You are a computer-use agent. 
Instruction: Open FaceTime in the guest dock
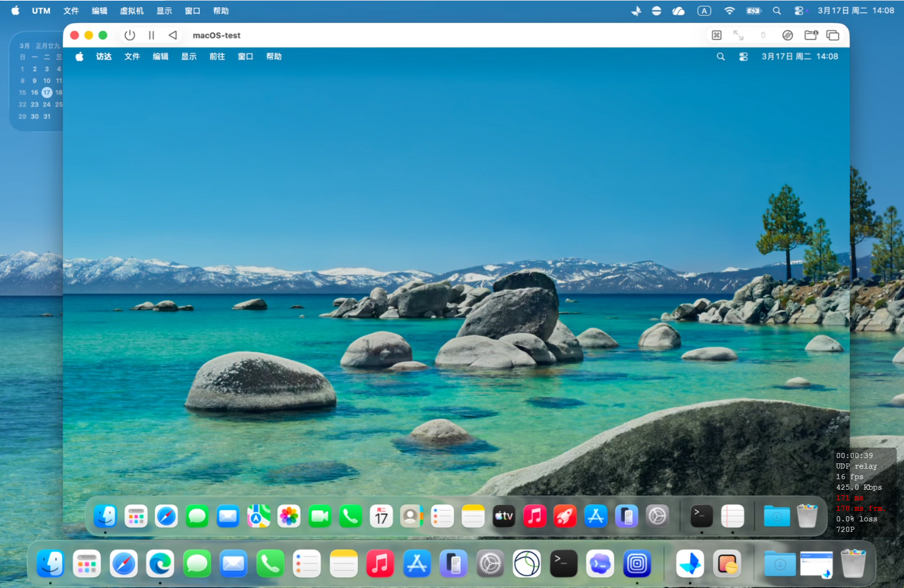pos(320,516)
